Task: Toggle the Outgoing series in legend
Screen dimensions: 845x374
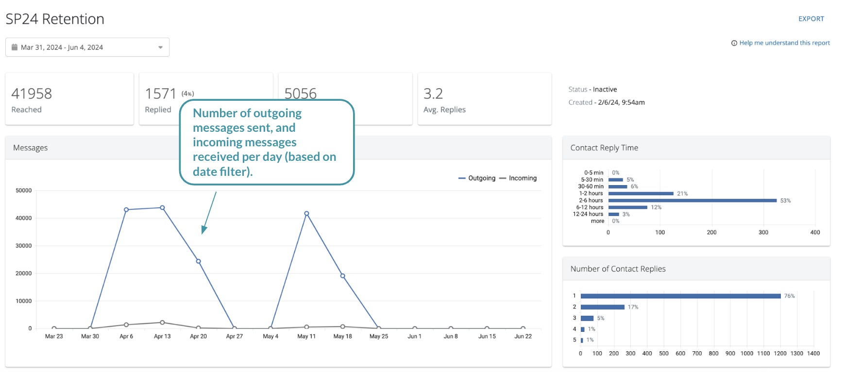Action: pos(477,178)
